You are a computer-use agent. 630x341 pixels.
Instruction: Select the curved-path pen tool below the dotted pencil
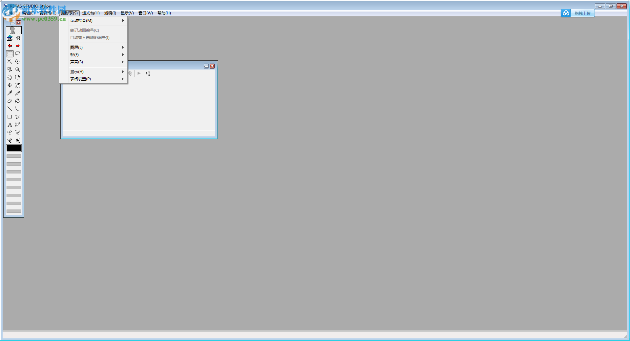pyautogui.click(x=18, y=132)
